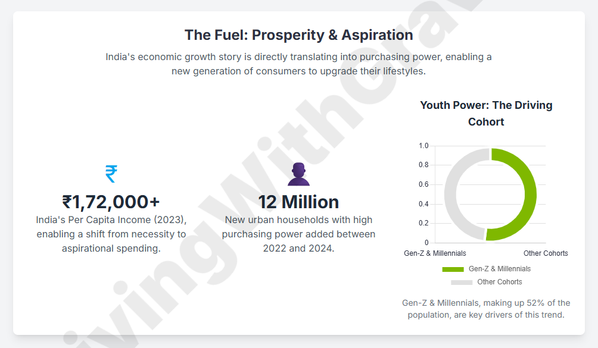Click the 1.0 y-axis tick label
598x348 pixels.
pos(423,146)
